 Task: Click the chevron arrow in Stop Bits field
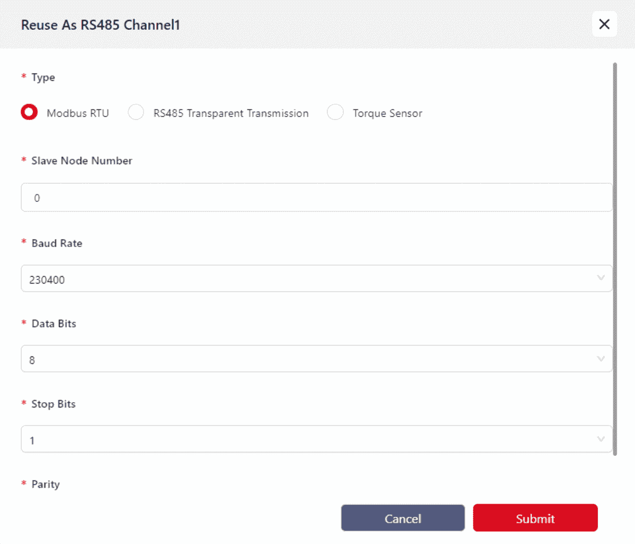[x=600, y=439]
